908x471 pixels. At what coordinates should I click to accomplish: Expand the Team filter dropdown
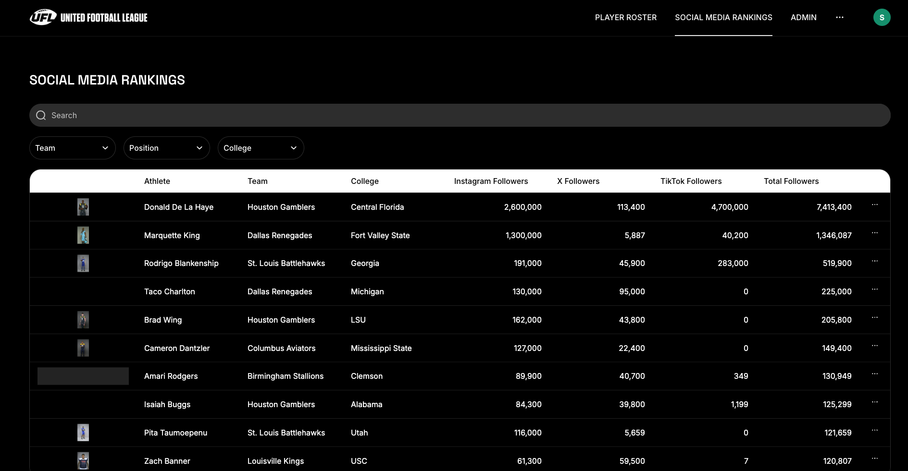click(73, 148)
